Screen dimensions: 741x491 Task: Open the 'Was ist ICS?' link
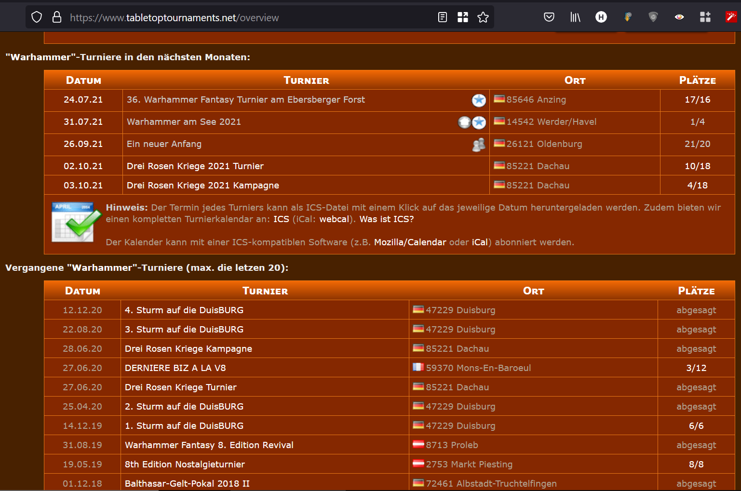coord(386,219)
